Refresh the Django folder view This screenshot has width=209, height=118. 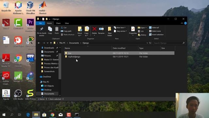point(150,43)
